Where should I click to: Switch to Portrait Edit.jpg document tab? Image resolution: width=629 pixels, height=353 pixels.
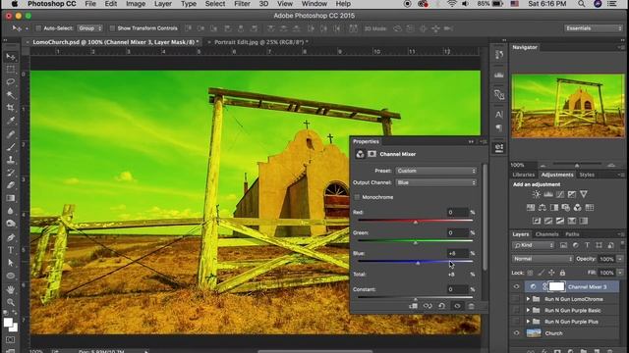click(260, 42)
